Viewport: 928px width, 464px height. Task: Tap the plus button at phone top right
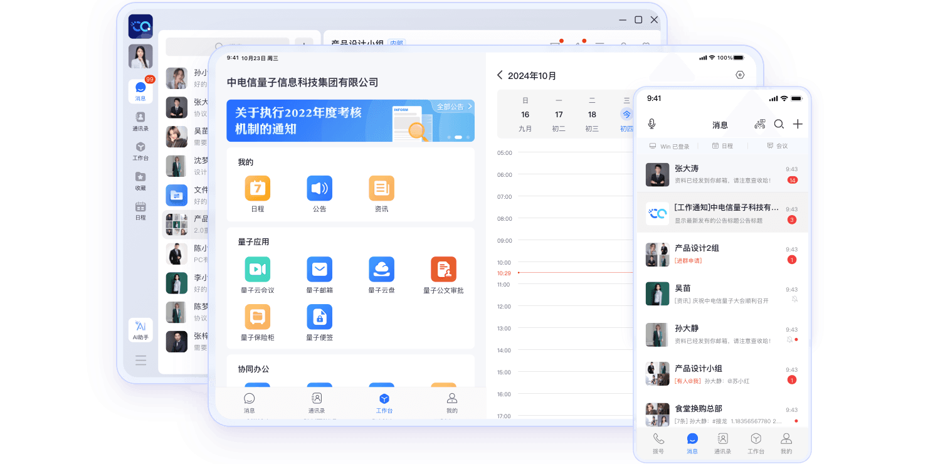coord(798,124)
